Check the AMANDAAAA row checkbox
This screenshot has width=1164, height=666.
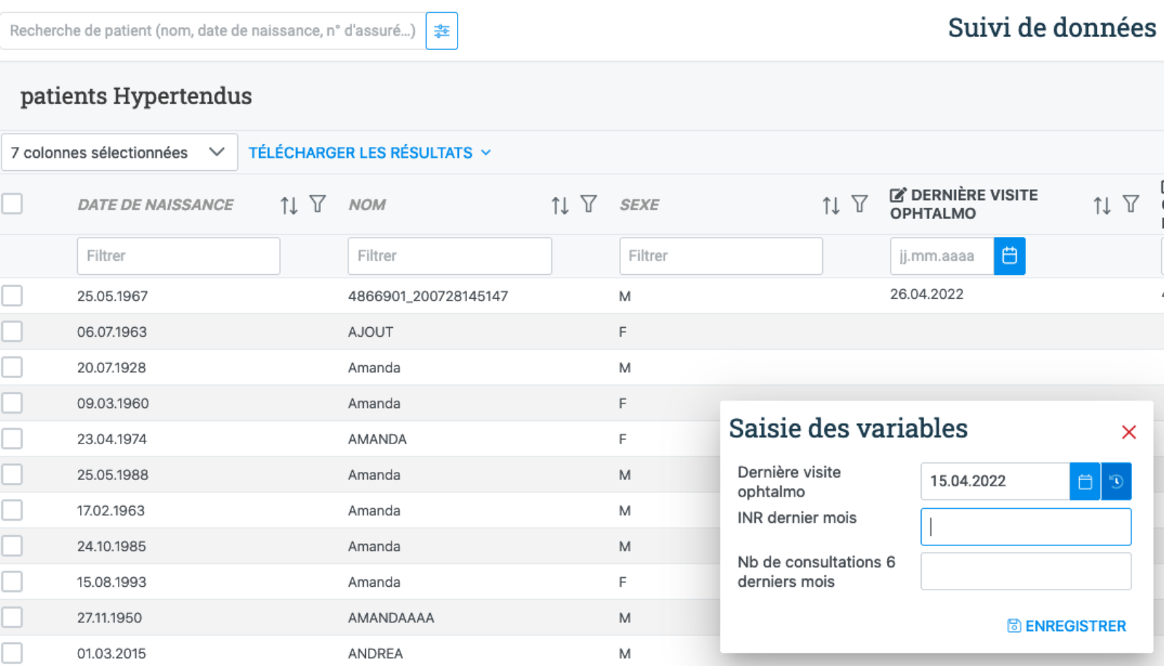12,617
